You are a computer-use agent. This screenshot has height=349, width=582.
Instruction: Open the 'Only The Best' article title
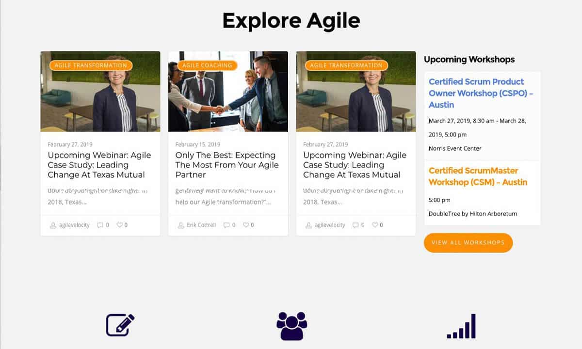click(x=226, y=165)
